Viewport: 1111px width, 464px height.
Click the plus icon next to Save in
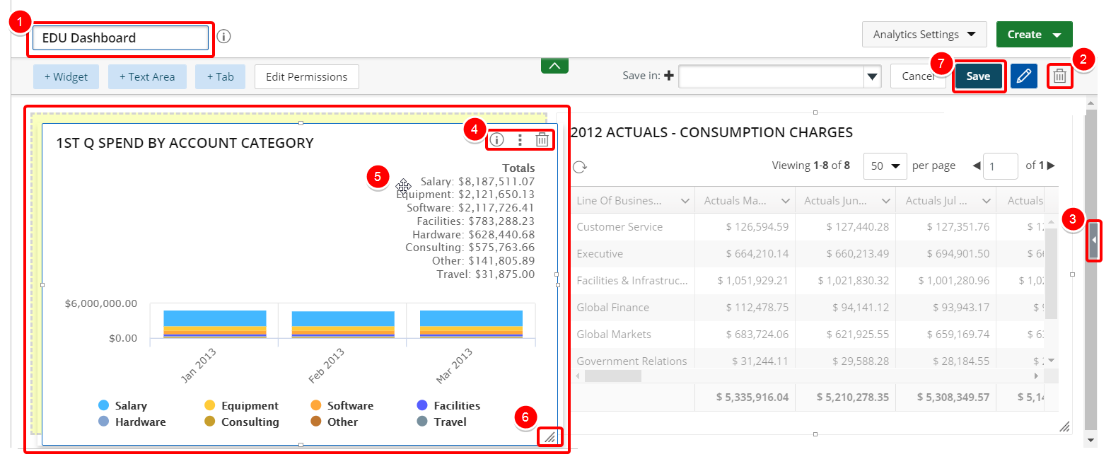pyautogui.click(x=668, y=75)
